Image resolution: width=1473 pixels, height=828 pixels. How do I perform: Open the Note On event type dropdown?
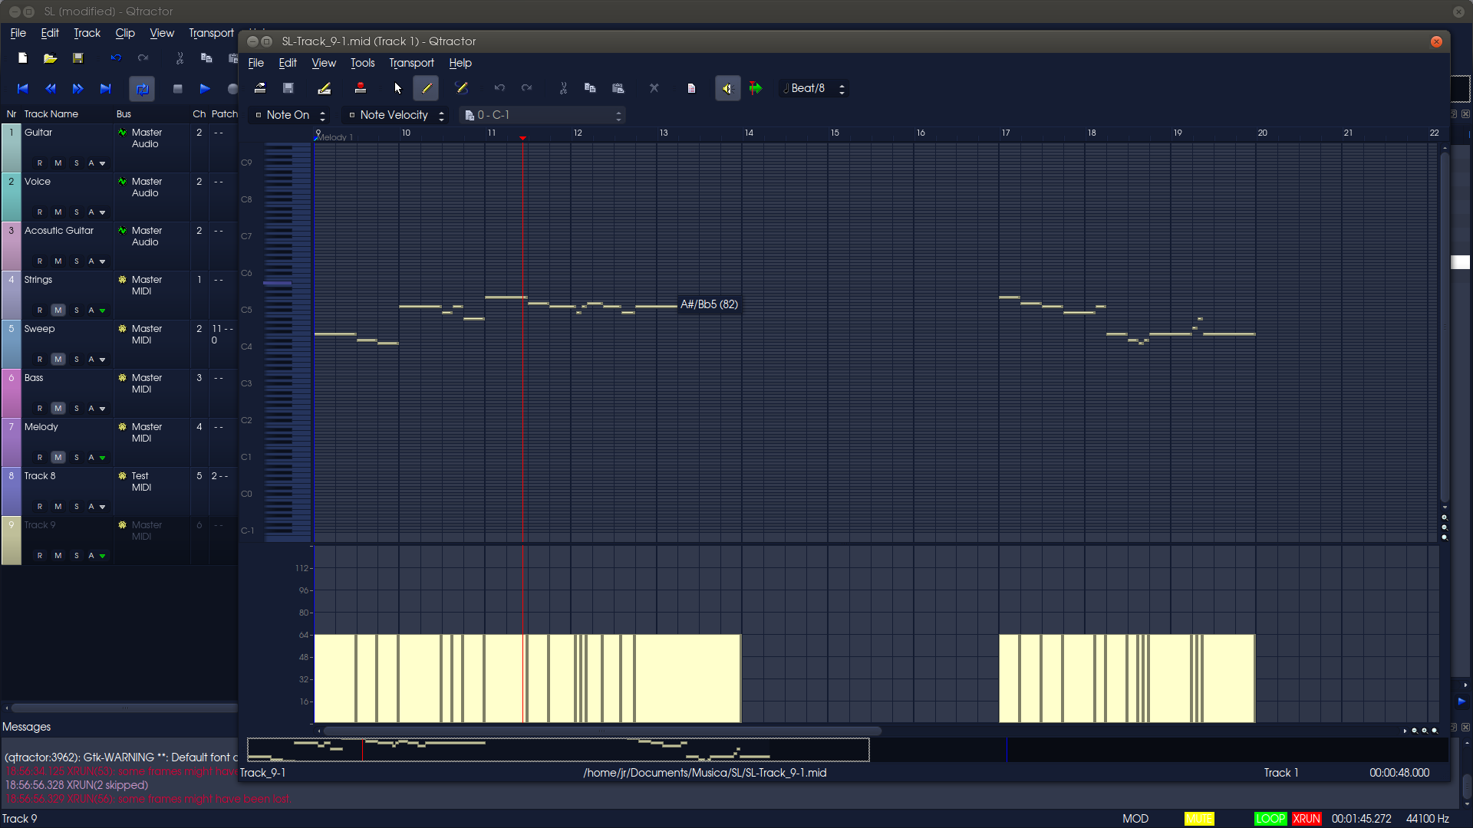click(291, 115)
